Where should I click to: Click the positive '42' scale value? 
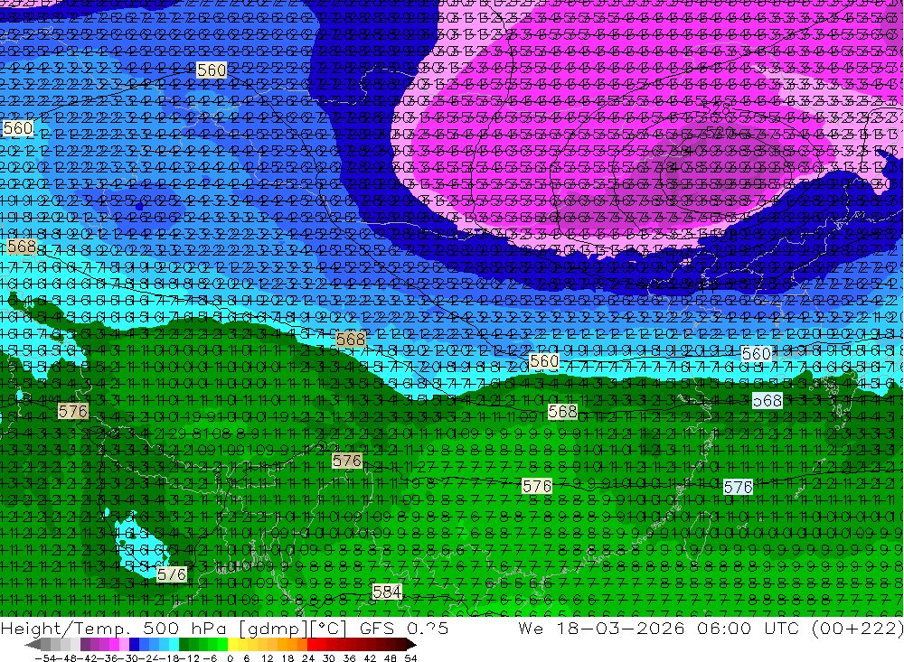(x=370, y=658)
